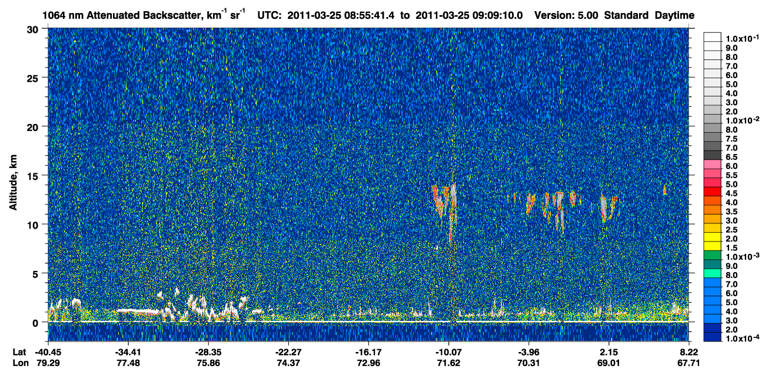Click longitude value 75.86

[208, 363]
